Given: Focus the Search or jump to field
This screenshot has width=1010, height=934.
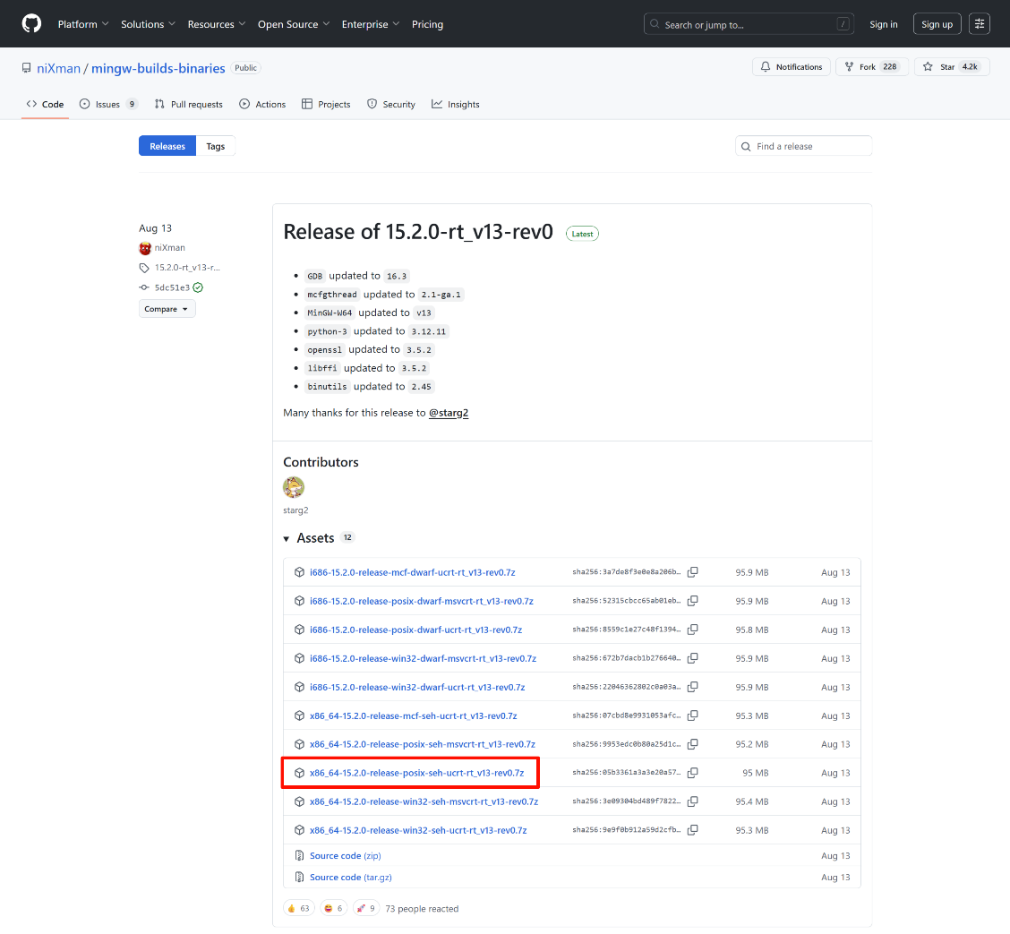Looking at the screenshot, I should click(749, 24).
